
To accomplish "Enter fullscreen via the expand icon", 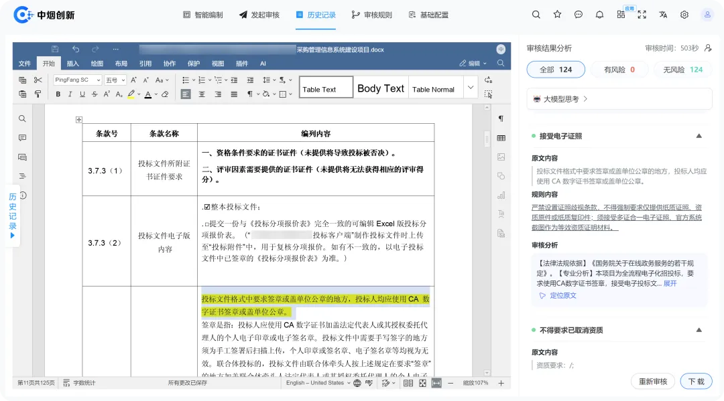I will pos(642,15).
